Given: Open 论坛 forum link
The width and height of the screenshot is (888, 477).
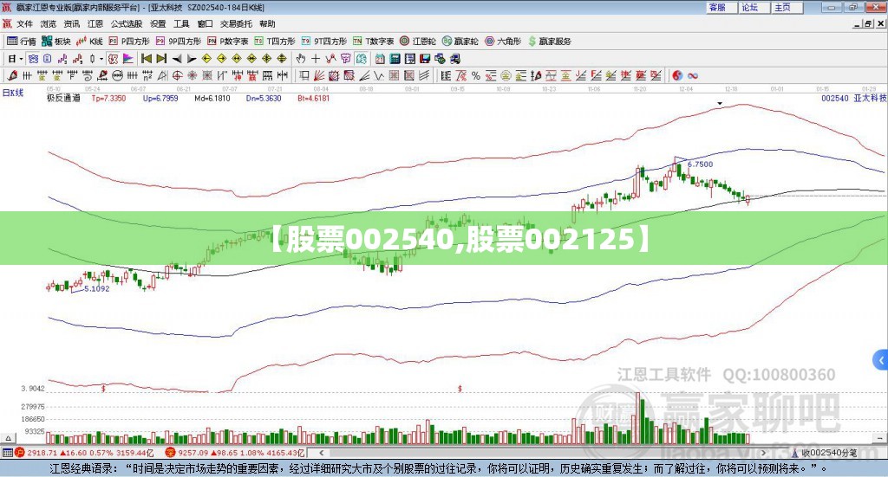Looking at the screenshot, I should point(754,7).
